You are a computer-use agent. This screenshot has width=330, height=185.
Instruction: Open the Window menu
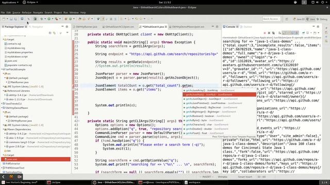click(x=74, y=12)
